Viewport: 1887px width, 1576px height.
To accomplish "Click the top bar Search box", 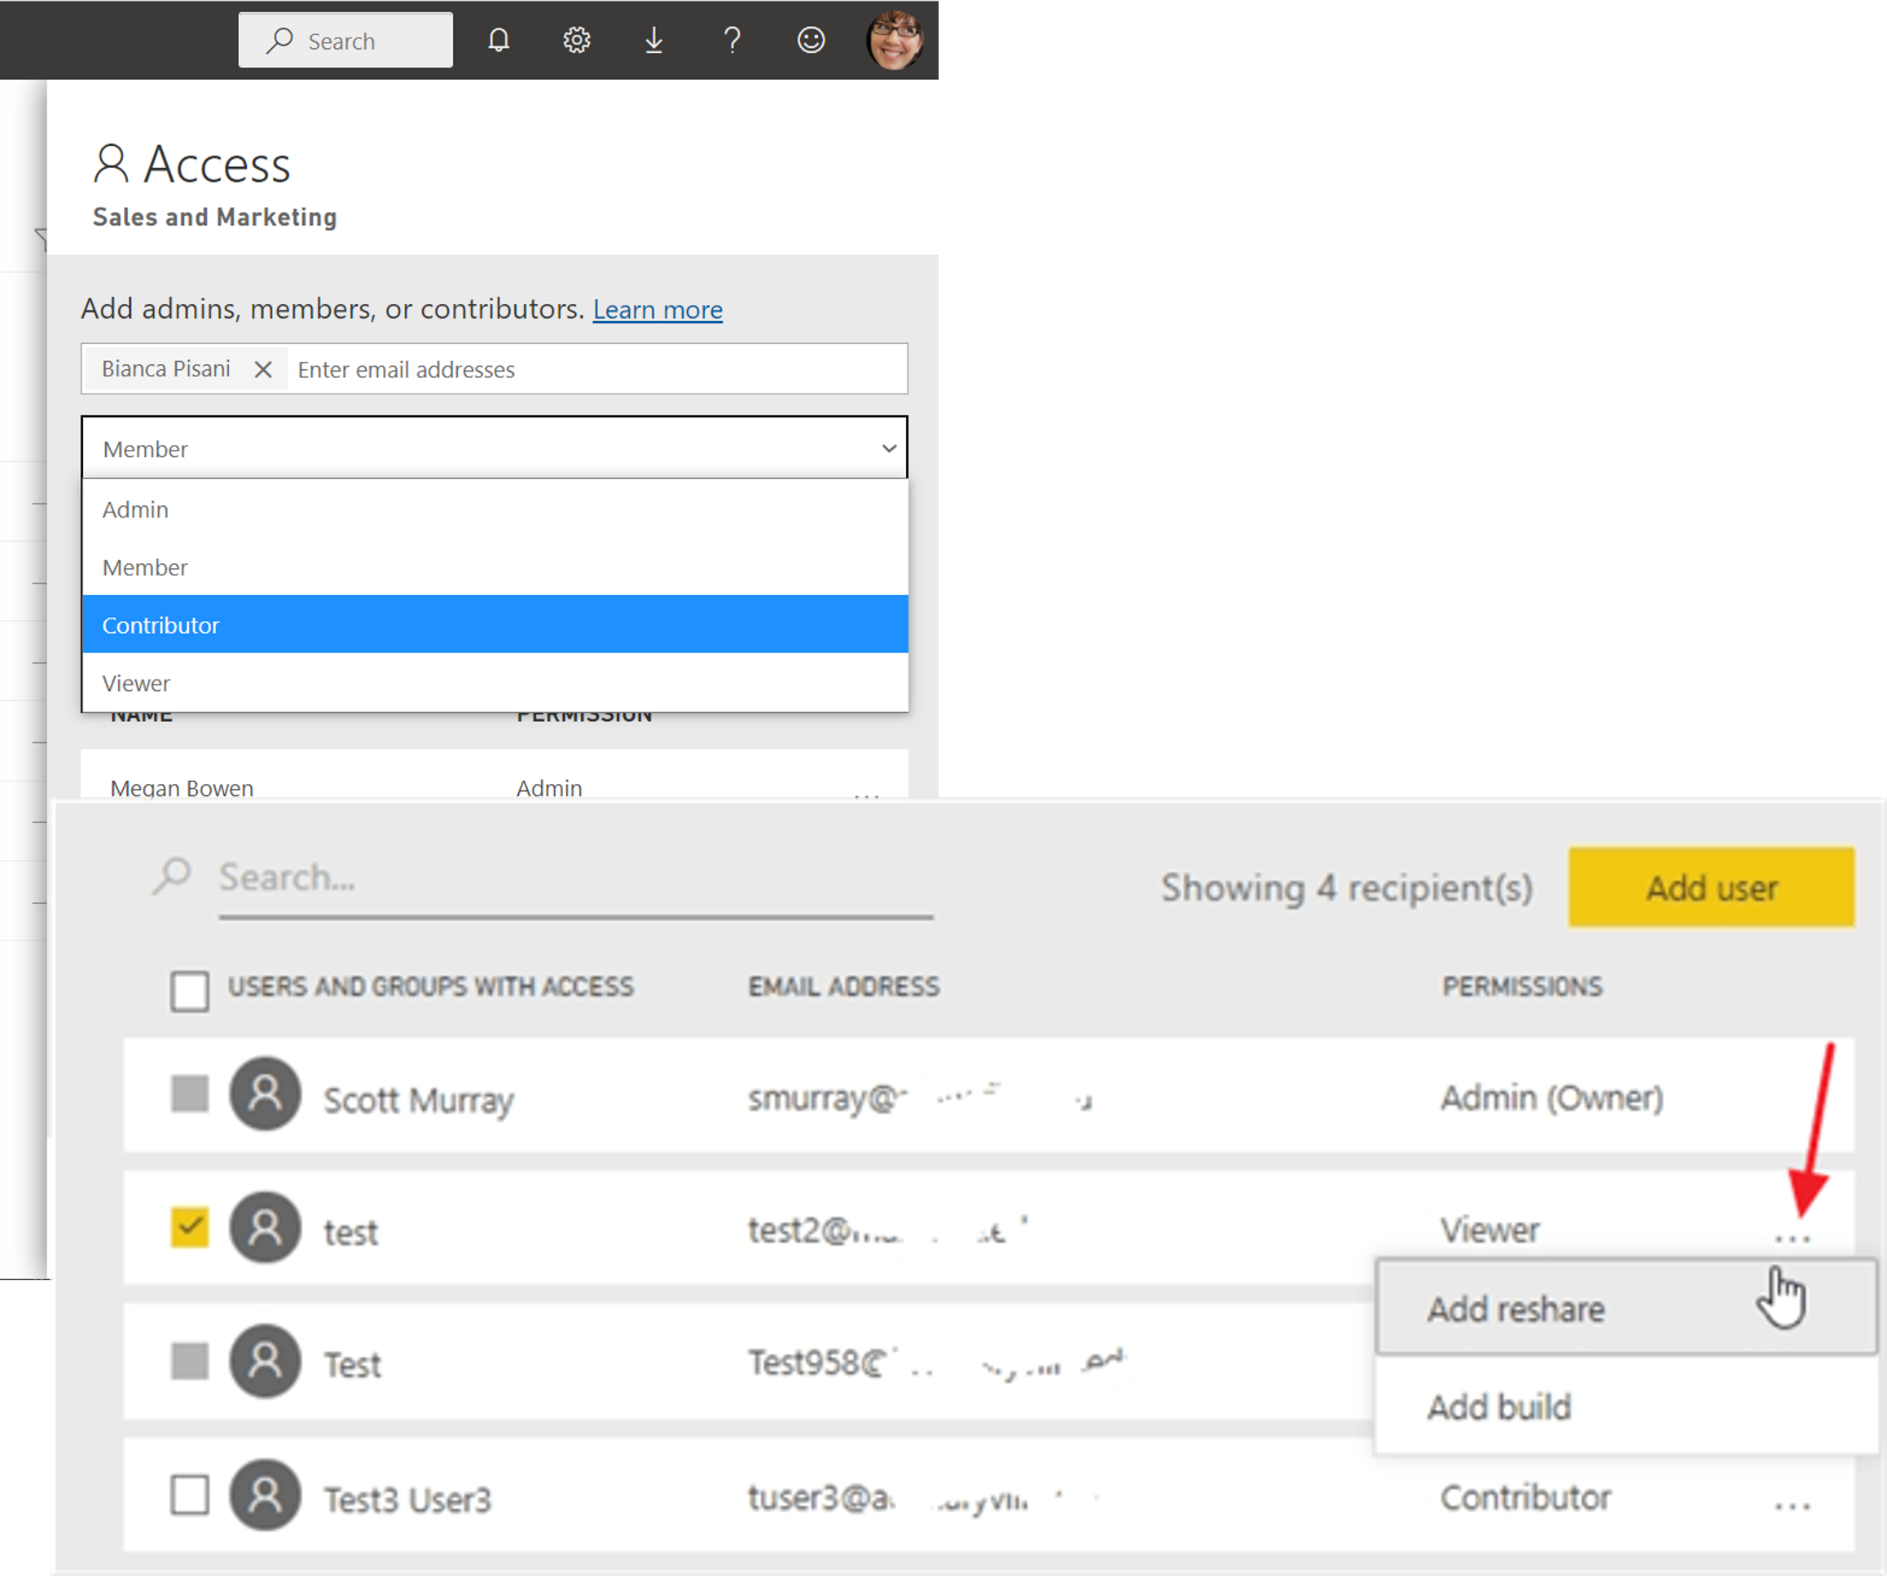I will pyautogui.click(x=345, y=41).
